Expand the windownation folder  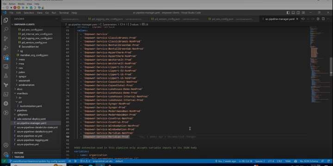coord(26,85)
